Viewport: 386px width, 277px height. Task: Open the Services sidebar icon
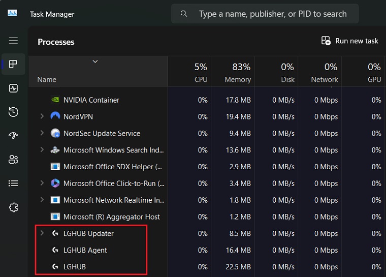pyautogui.click(x=13, y=207)
